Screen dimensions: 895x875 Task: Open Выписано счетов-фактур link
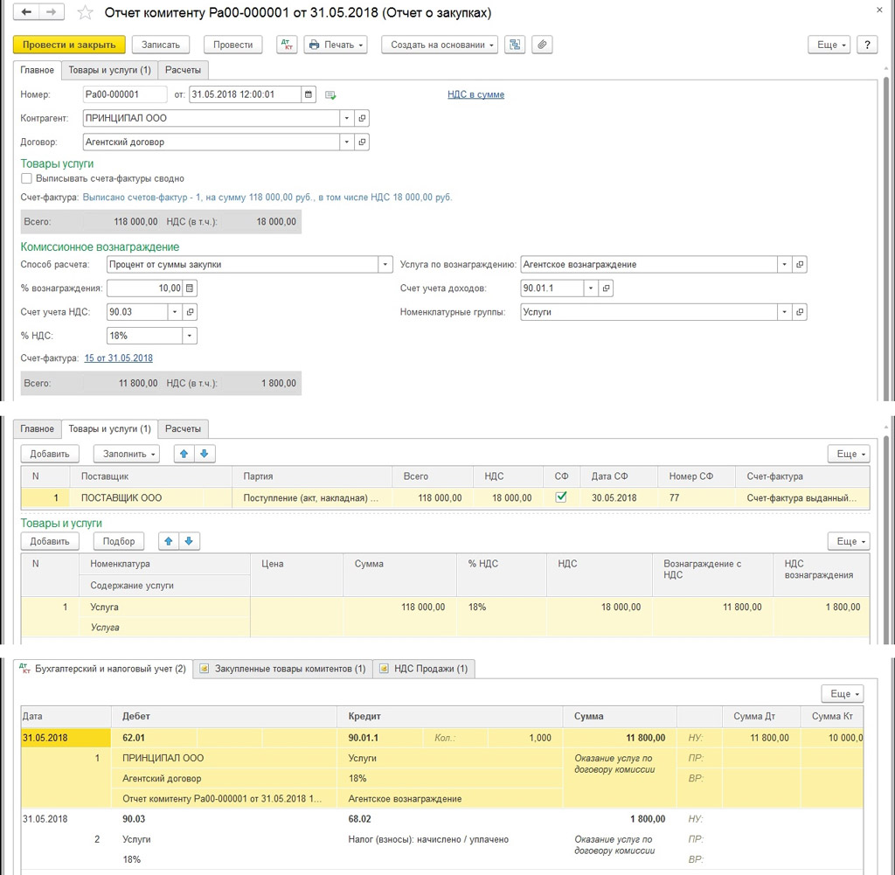[267, 198]
